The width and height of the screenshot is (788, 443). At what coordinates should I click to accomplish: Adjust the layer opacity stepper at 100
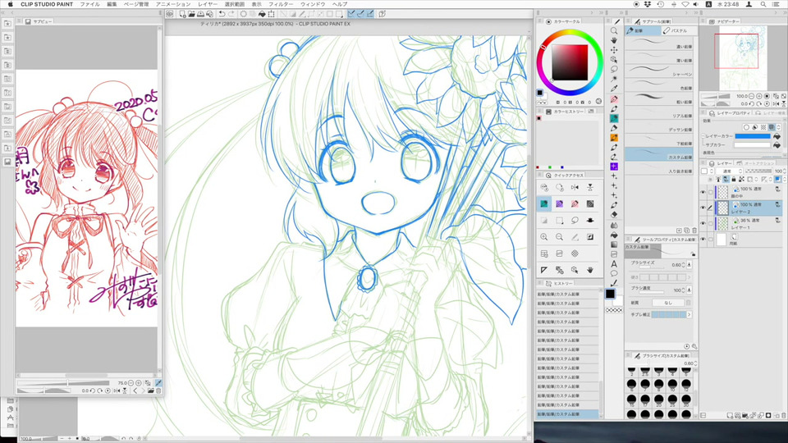click(785, 171)
